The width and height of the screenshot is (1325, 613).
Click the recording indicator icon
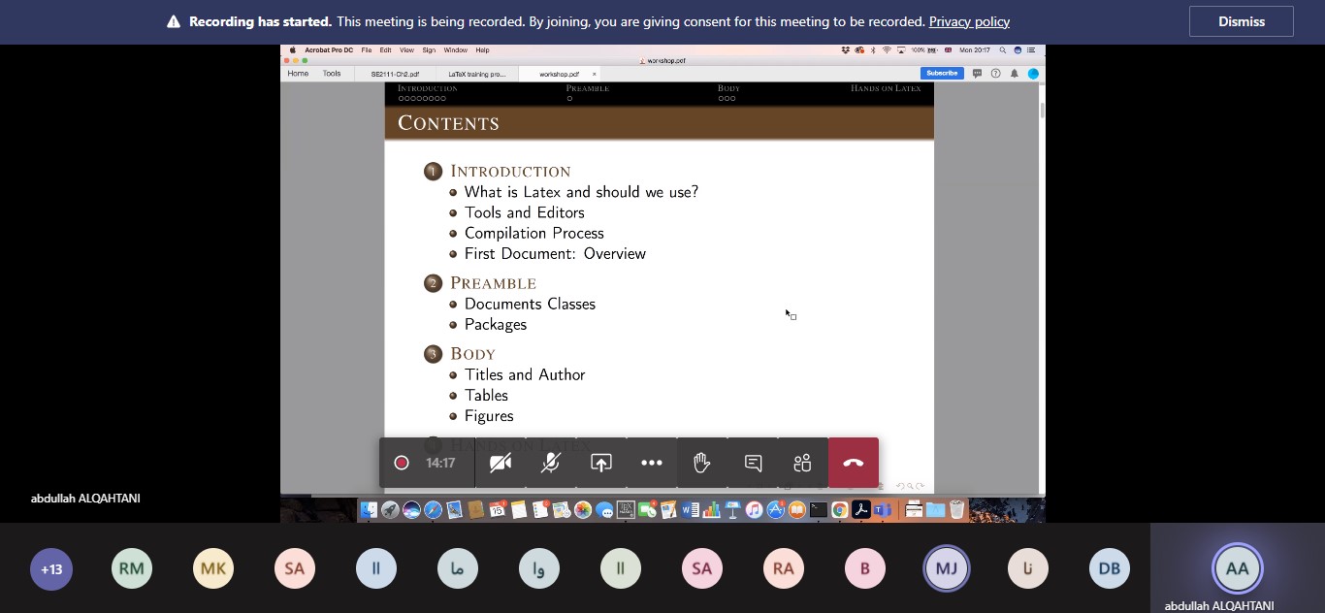(x=402, y=463)
